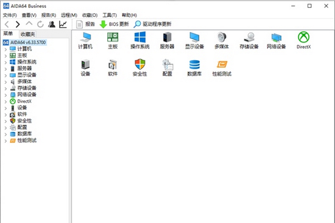Image resolution: width=335 pixels, height=223 pixels.
Task: Open the 软件 software icon in main pane
Action: (x=113, y=68)
